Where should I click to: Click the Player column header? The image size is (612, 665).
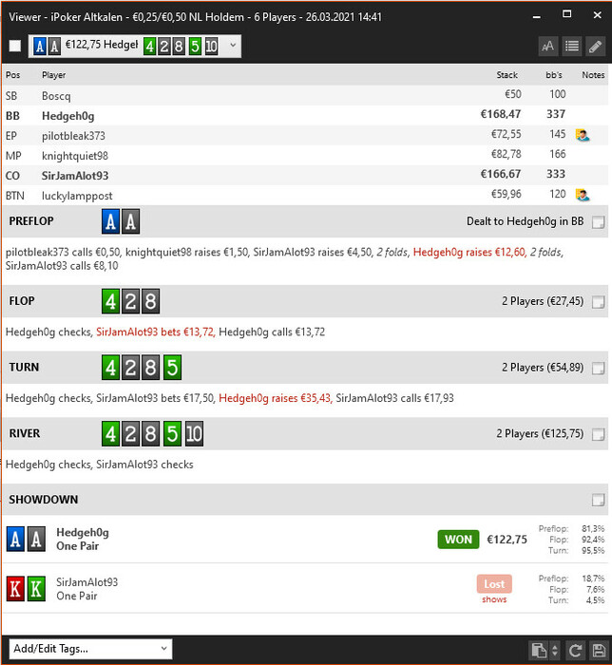54,75
